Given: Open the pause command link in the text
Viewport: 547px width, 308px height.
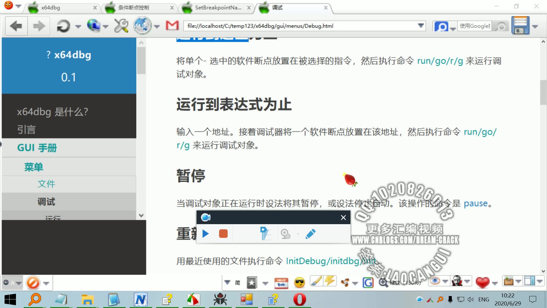Looking at the screenshot, I should pos(475,203).
